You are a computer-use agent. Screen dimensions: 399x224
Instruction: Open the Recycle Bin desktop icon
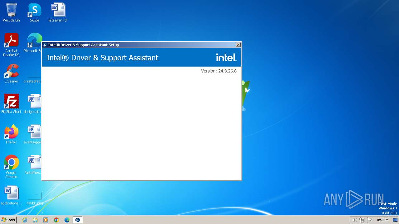tap(11, 12)
